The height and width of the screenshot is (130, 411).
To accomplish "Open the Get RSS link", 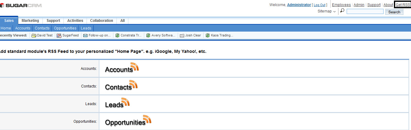I will click(x=403, y=5).
